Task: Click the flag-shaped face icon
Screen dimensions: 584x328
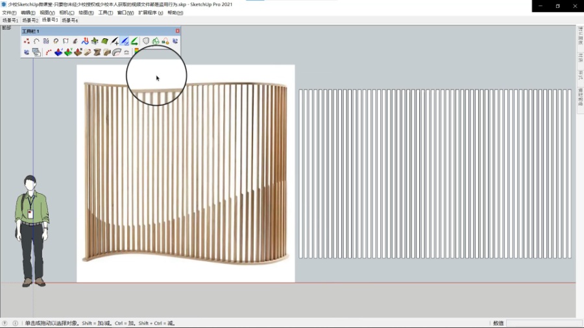Action: 66,41
